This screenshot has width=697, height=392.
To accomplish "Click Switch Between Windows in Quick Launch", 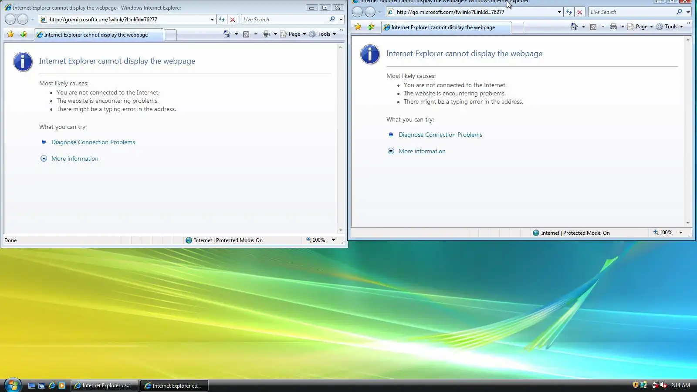I will click(42, 385).
